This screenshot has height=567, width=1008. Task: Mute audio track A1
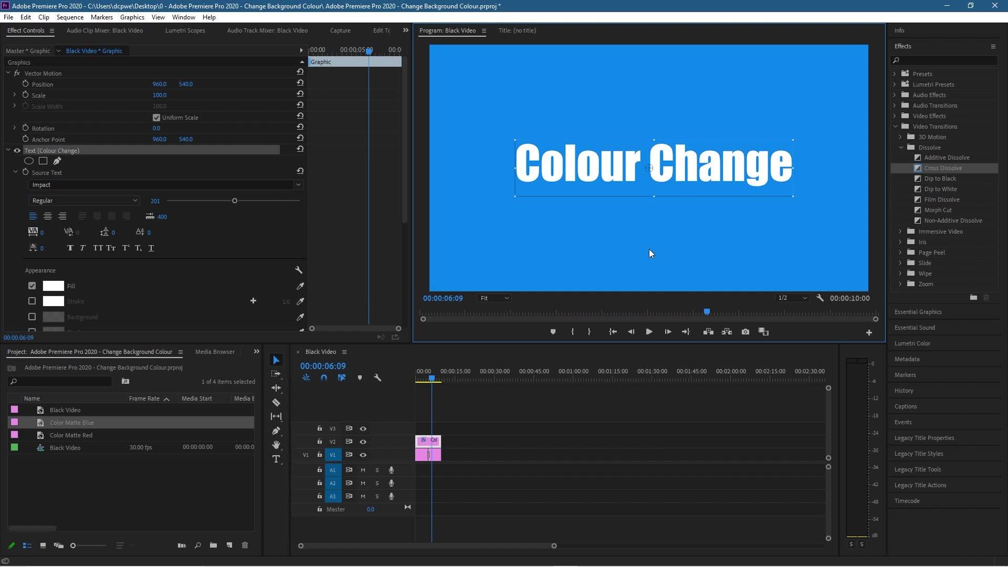pyautogui.click(x=363, y=470)
